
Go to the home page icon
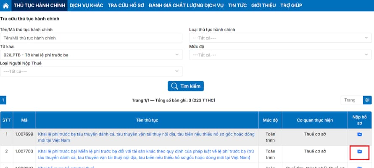[x=6, y=5]
